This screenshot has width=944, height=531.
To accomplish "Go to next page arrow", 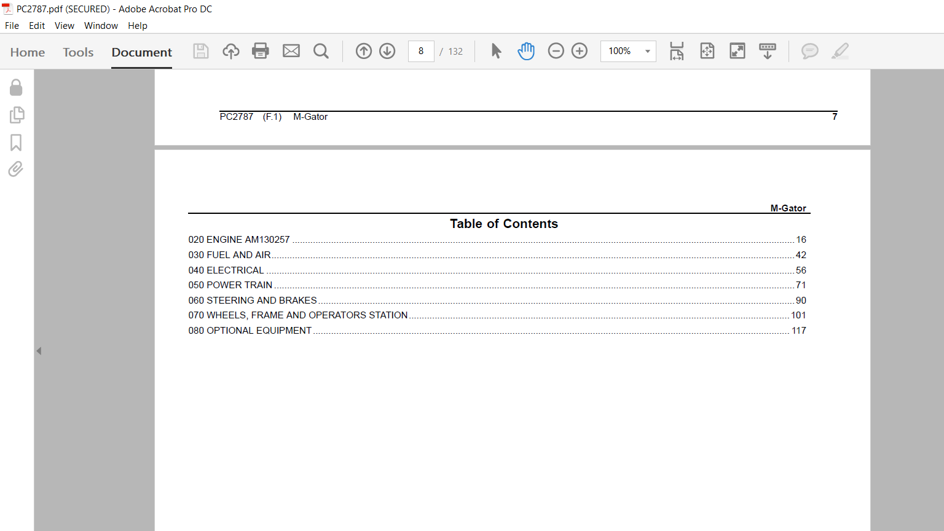I will 387,51.
